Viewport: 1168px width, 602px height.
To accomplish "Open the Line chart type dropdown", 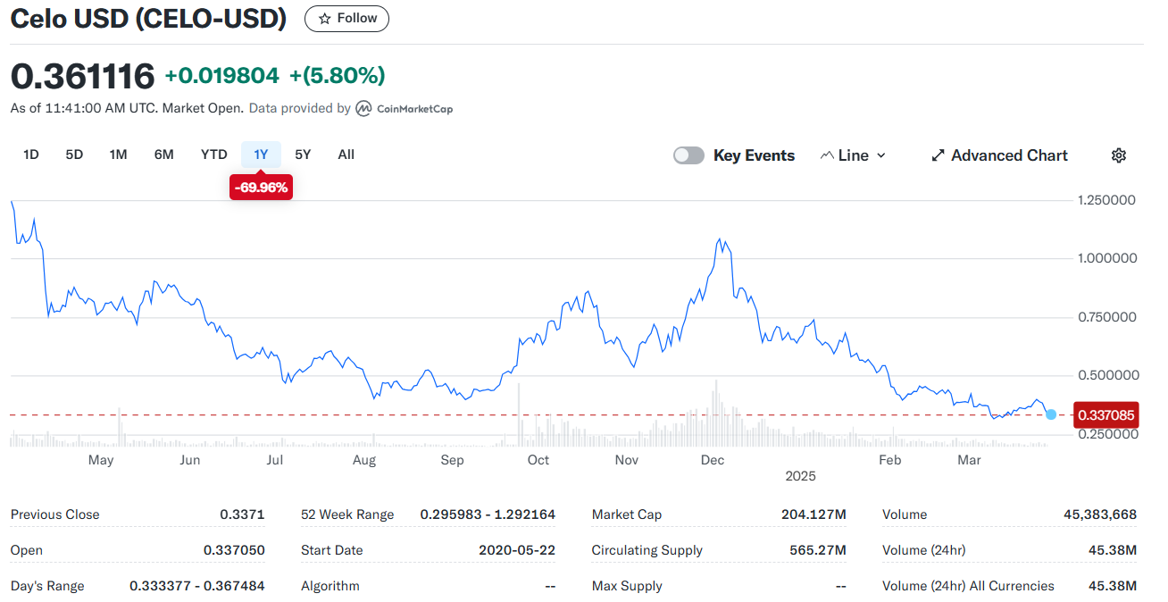I will 853,155.
